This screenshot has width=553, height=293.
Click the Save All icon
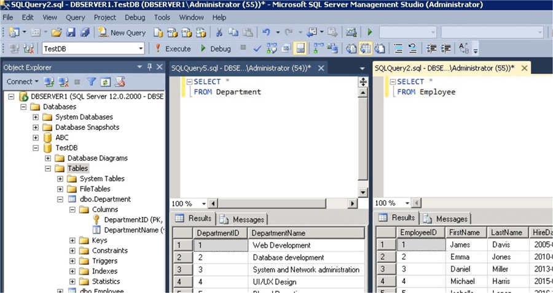pyautogui.click(x=85, y=32)
